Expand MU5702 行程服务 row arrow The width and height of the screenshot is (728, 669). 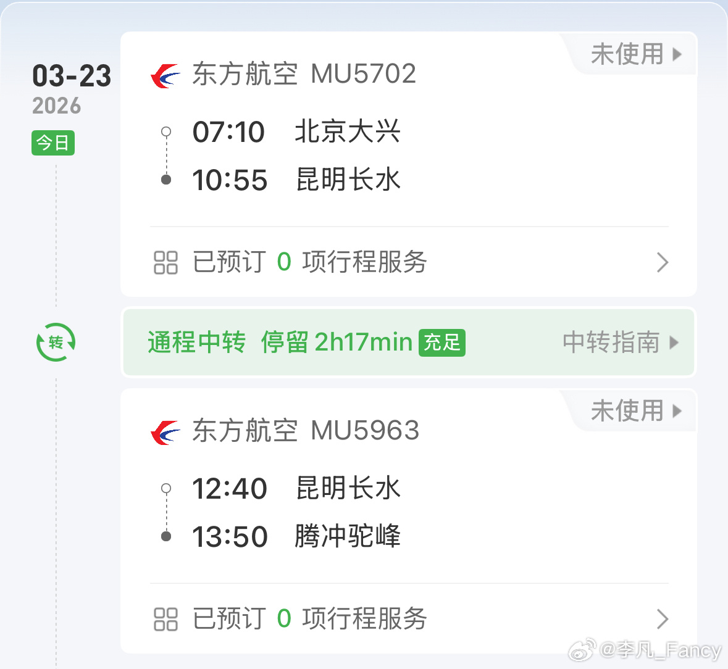pos(663,263)
